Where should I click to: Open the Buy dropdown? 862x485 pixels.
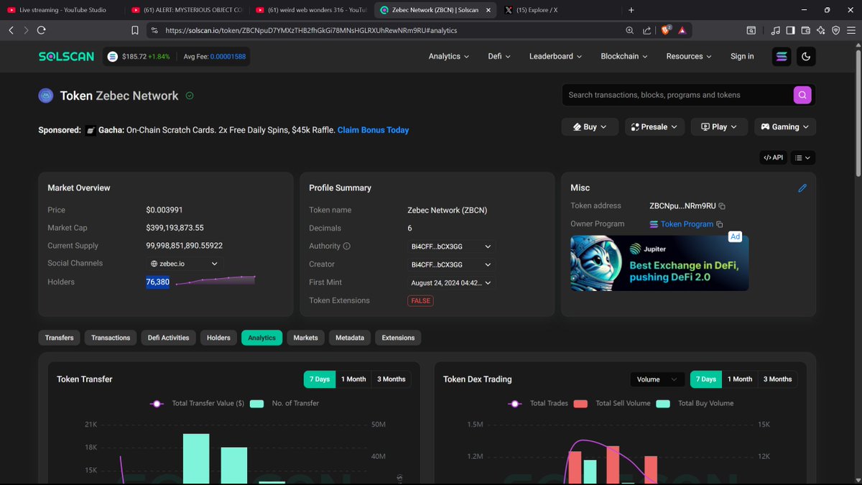589,126
